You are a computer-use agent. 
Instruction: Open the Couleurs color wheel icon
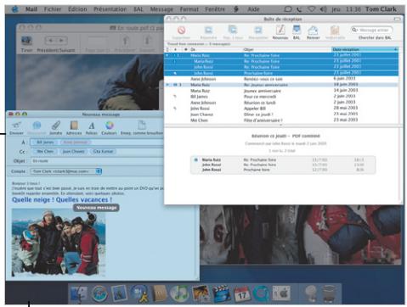coord(109,125)
